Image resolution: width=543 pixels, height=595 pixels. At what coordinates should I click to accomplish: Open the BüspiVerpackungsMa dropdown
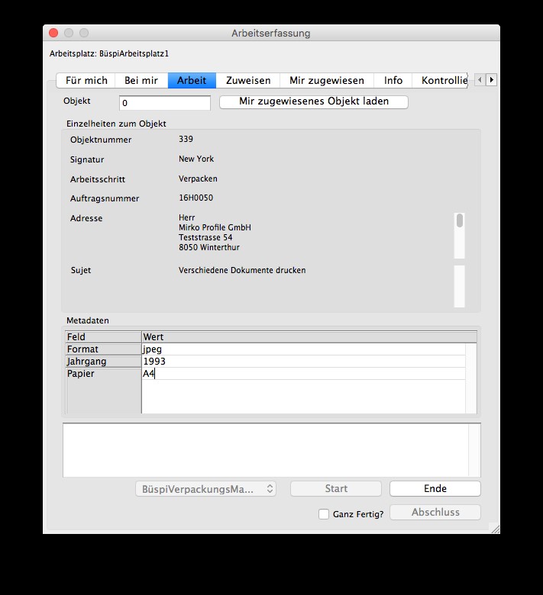(205, 489)
